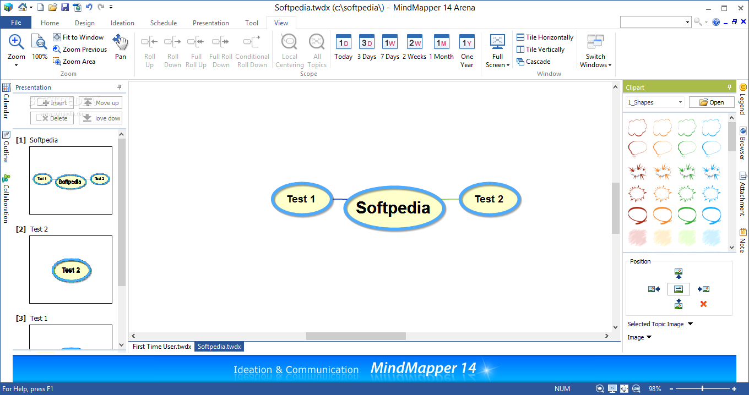The image size is (749, 395).
Task: Select the 1 Month scope
Action: 442,47
